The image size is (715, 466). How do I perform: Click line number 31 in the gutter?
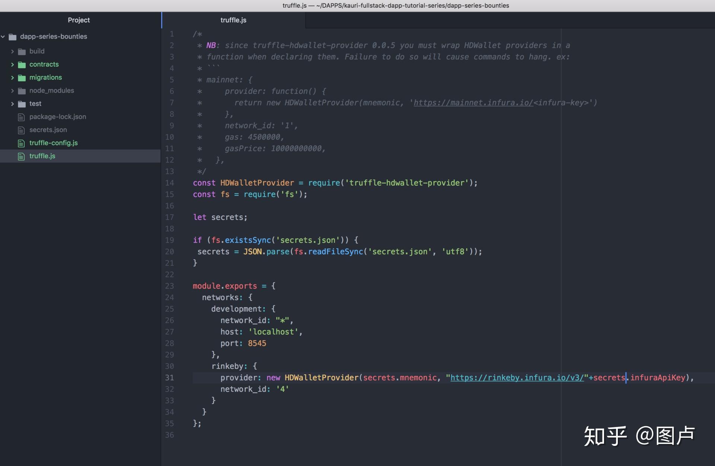[x=169, y=378]
